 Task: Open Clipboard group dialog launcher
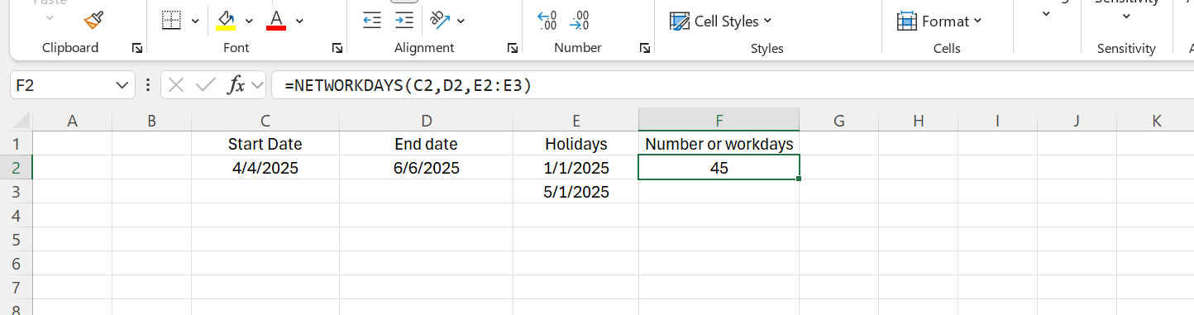point(136,49)
